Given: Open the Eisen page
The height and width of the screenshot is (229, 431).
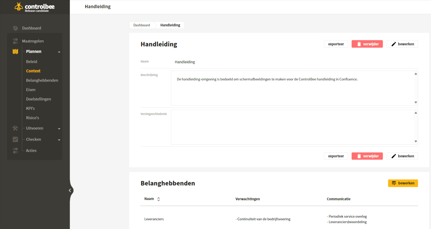Looking at the screenshot, I should (30, 90).
